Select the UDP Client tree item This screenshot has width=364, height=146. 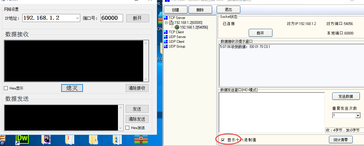[177, 42]
